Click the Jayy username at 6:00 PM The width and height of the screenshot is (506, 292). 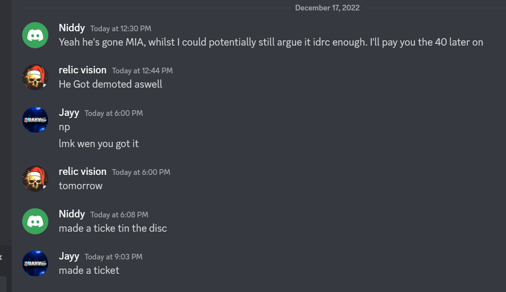69,113
